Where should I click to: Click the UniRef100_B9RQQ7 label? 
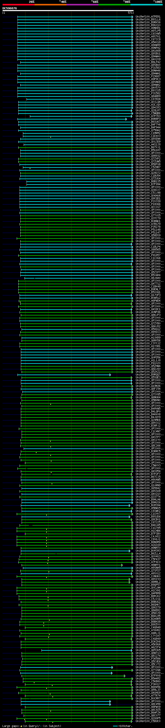tap(148, 374)
